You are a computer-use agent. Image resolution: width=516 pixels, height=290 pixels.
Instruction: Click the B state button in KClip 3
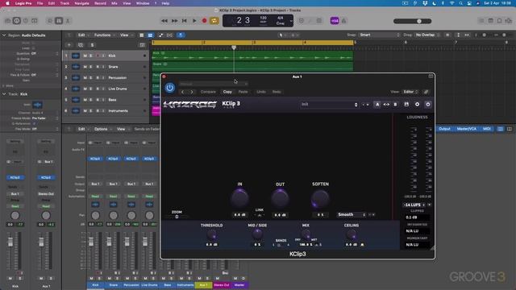(395, 104)
